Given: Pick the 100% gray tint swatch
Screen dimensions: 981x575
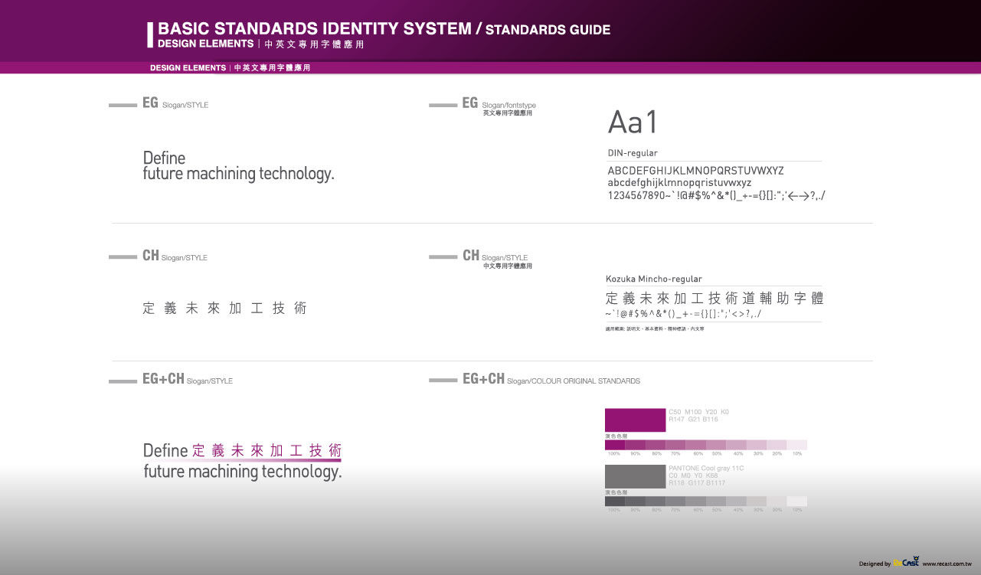Looking at the screenshot, I should pos(615,501).
